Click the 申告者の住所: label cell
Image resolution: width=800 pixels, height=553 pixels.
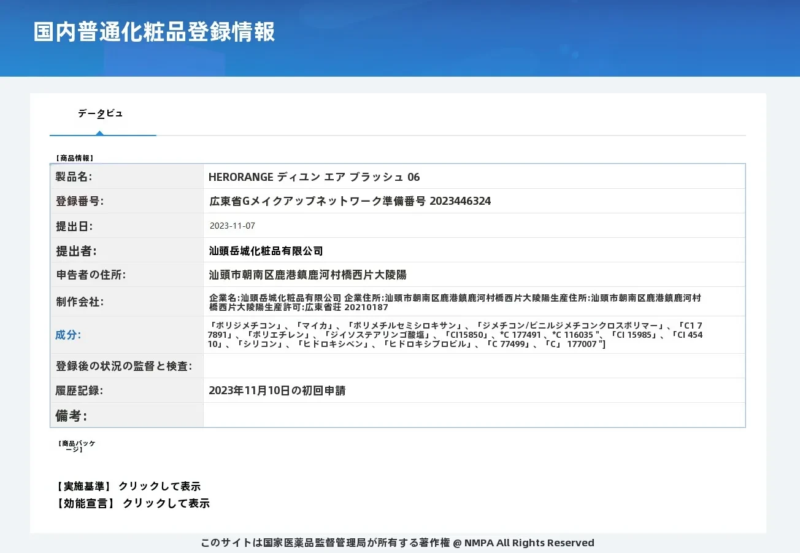point(127,275)
